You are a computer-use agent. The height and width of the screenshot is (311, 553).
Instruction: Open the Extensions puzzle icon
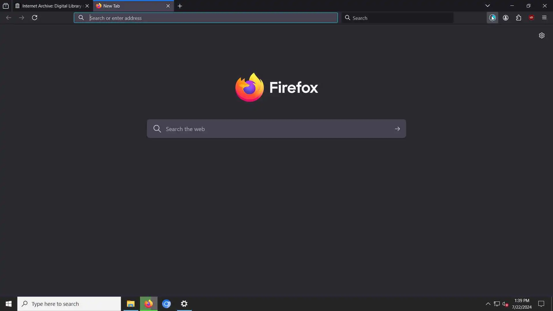518,18
